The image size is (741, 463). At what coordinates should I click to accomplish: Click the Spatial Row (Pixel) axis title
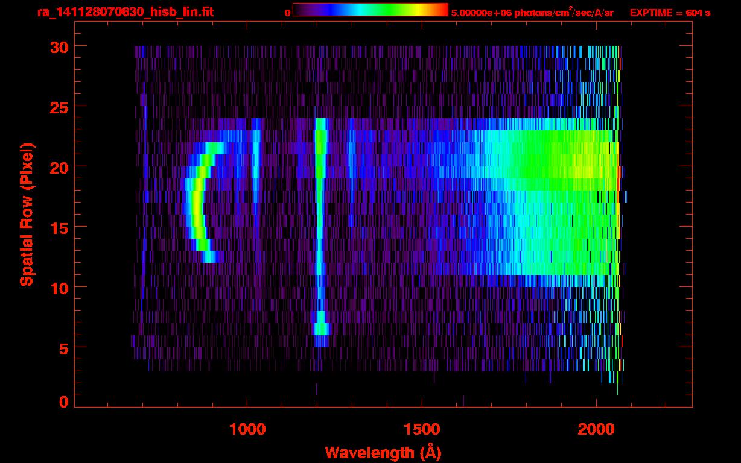coord(27,214)
